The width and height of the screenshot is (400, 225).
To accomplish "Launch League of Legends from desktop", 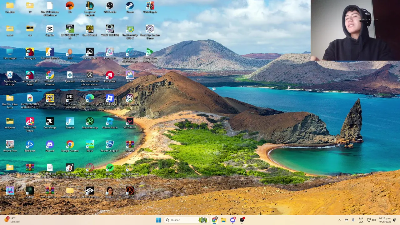I will 90,9.
